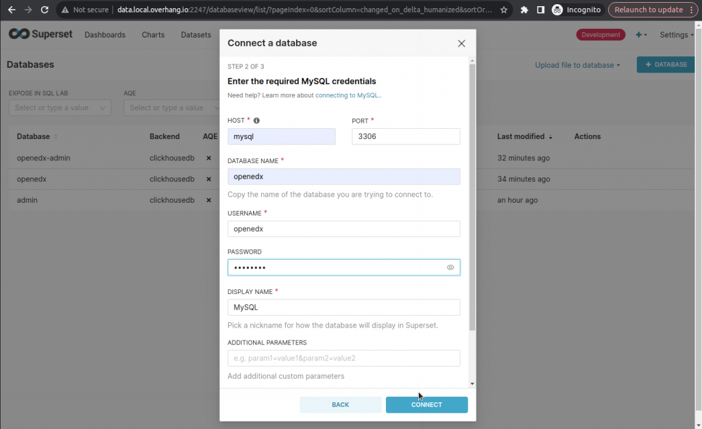Click the HOST input field
This screenshot has height=429, width=702.
coord(281,136)
